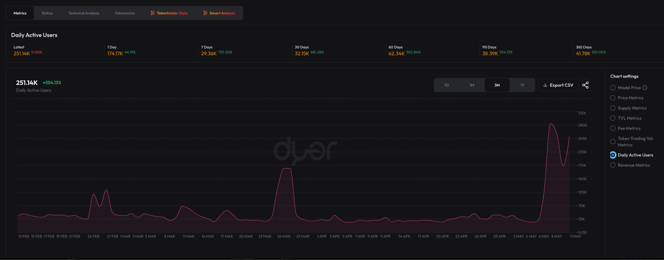The width and height of the screenshot is (664, 260).
Task: Select the Daily Active Users radio button
Action: click(x=613, y=155)
